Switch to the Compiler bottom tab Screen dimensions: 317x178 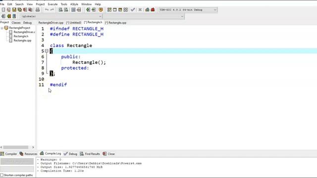8,154
